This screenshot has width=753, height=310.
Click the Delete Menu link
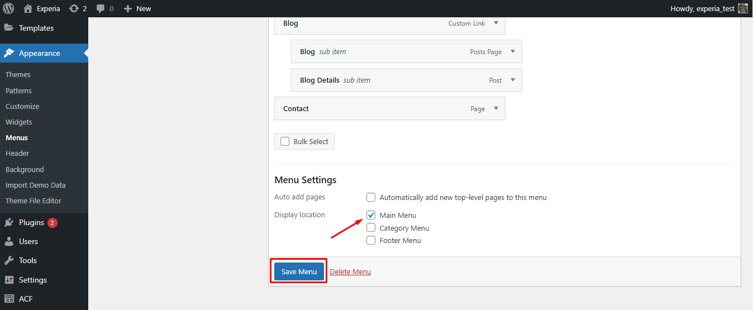coord(350,271)
